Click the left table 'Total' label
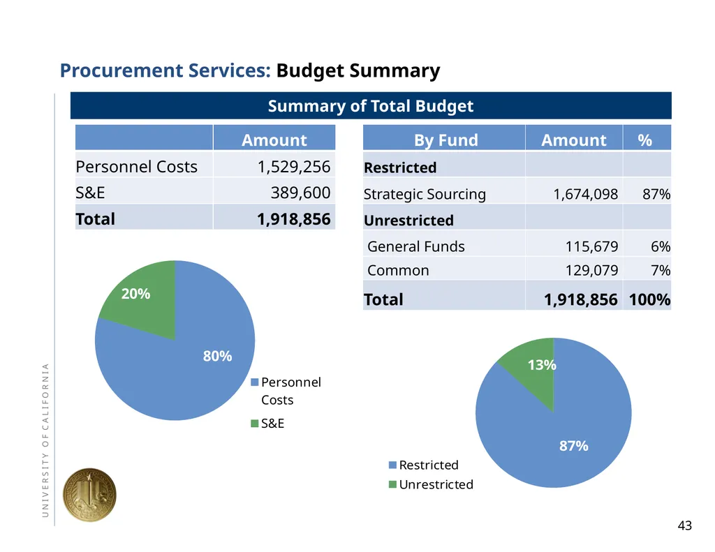715x552 pixels. pyautogui.click(x=95, y=219)
